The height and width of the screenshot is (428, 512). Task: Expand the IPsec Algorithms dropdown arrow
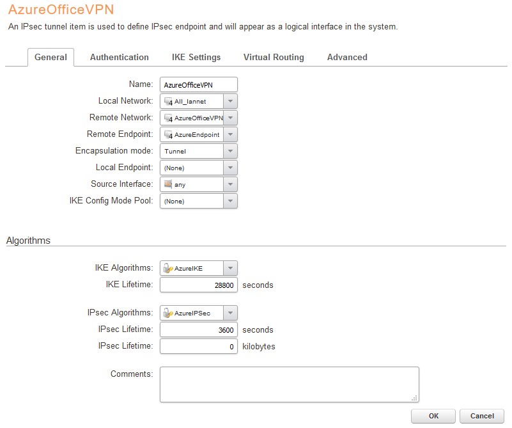tap(230, 313)
